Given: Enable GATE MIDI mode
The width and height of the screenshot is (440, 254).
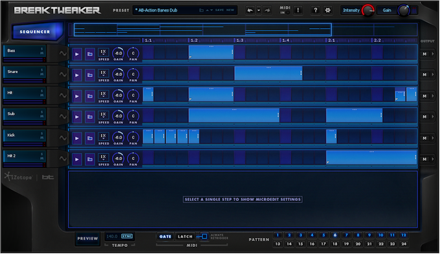Looking at the screenshot, I should coord(165,237).
